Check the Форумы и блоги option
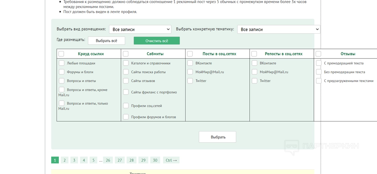377x174 pixels. click(x=62, y=72)
